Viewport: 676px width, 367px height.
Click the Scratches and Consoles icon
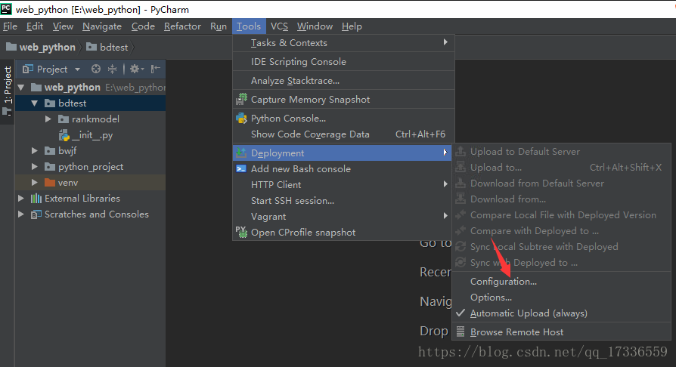36,214
